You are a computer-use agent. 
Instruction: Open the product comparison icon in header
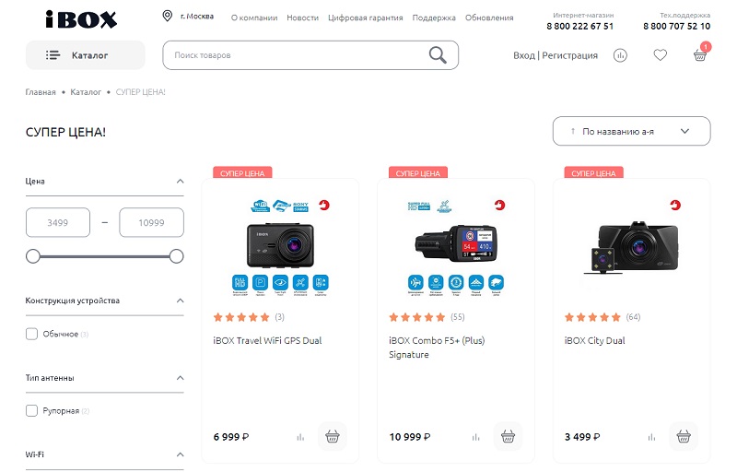(620, 55)
